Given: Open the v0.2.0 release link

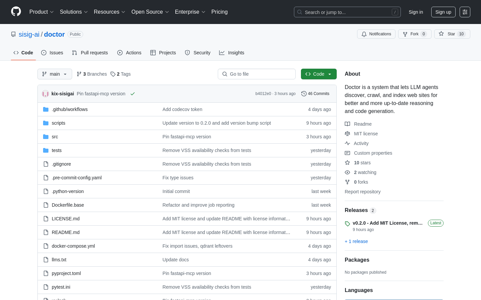Looking at the screenshot, I should pos(388,223).
